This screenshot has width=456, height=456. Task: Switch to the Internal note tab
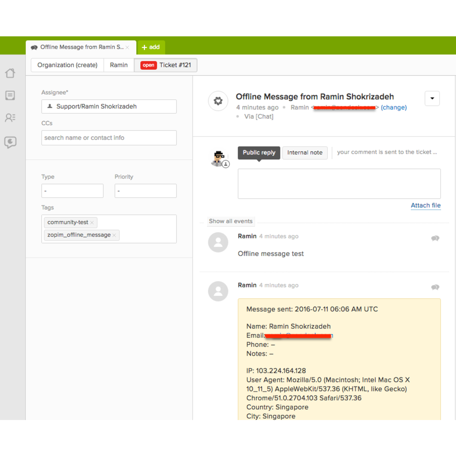click(305, 153)
